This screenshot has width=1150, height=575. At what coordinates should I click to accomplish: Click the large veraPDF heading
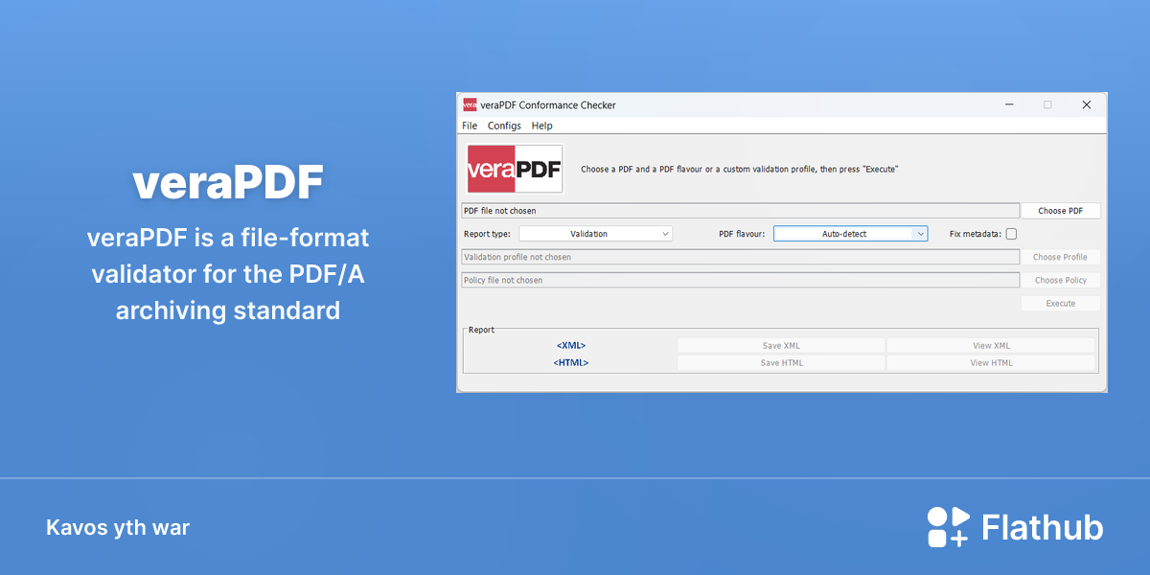click(x=228, y=183)
